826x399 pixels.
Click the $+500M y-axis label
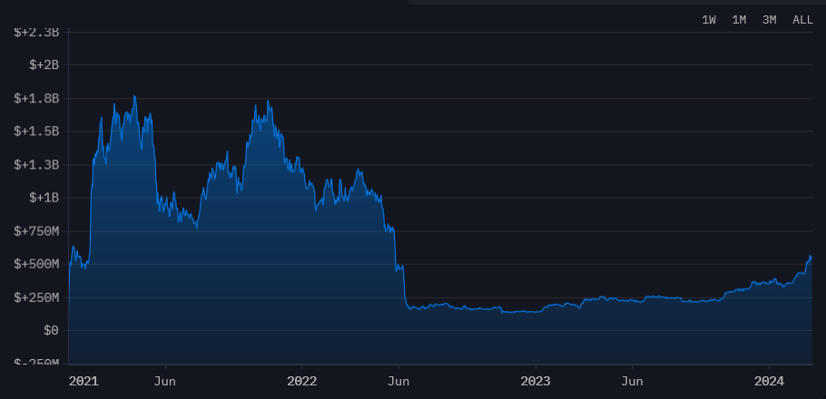click(37, 264)
